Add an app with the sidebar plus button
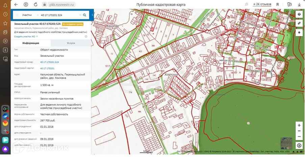The height and width of the screenshot is (162, 305). [5, 131]
